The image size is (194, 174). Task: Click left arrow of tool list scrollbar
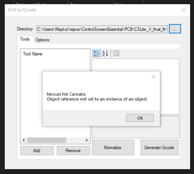click(24, 140)
